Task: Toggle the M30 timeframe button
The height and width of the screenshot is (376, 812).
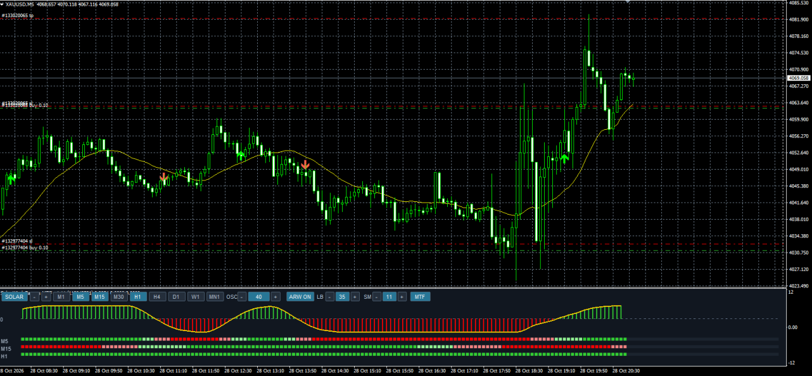Action: pos(118,296)
